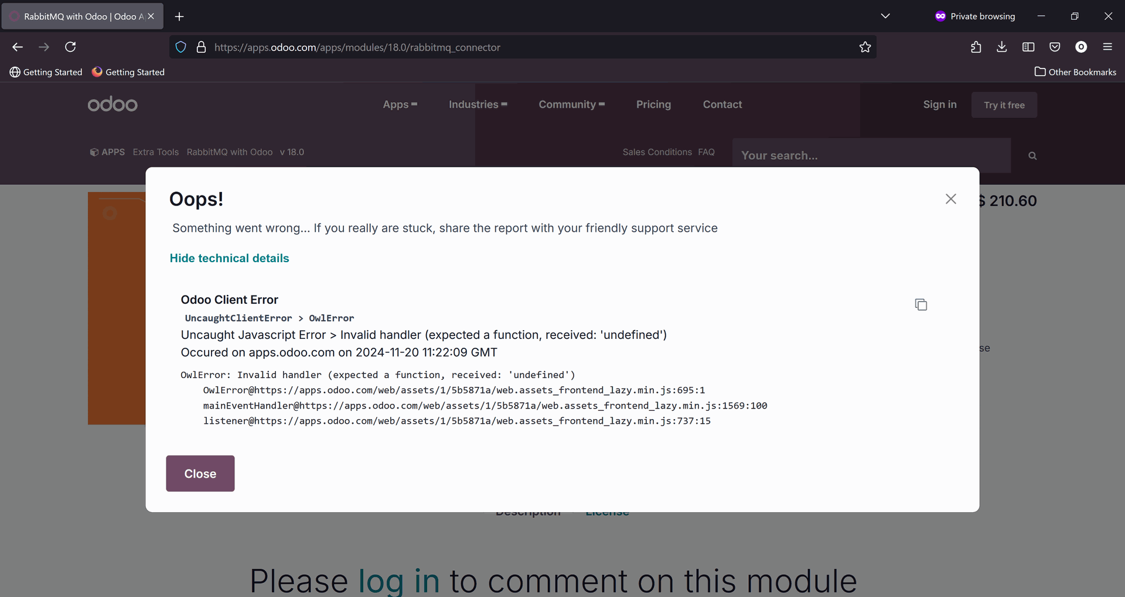Open the Sales Conditions link
This screenshot has height=597, width=1125.
657,152
